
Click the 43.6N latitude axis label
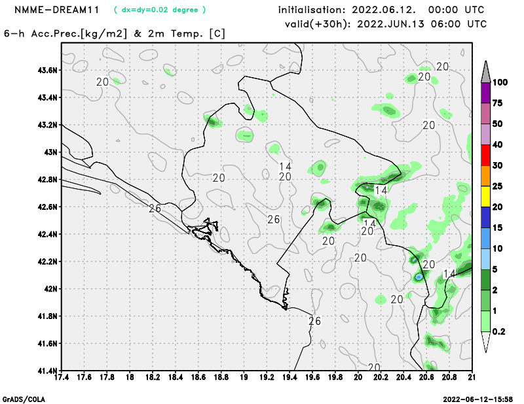pos(47,70)
